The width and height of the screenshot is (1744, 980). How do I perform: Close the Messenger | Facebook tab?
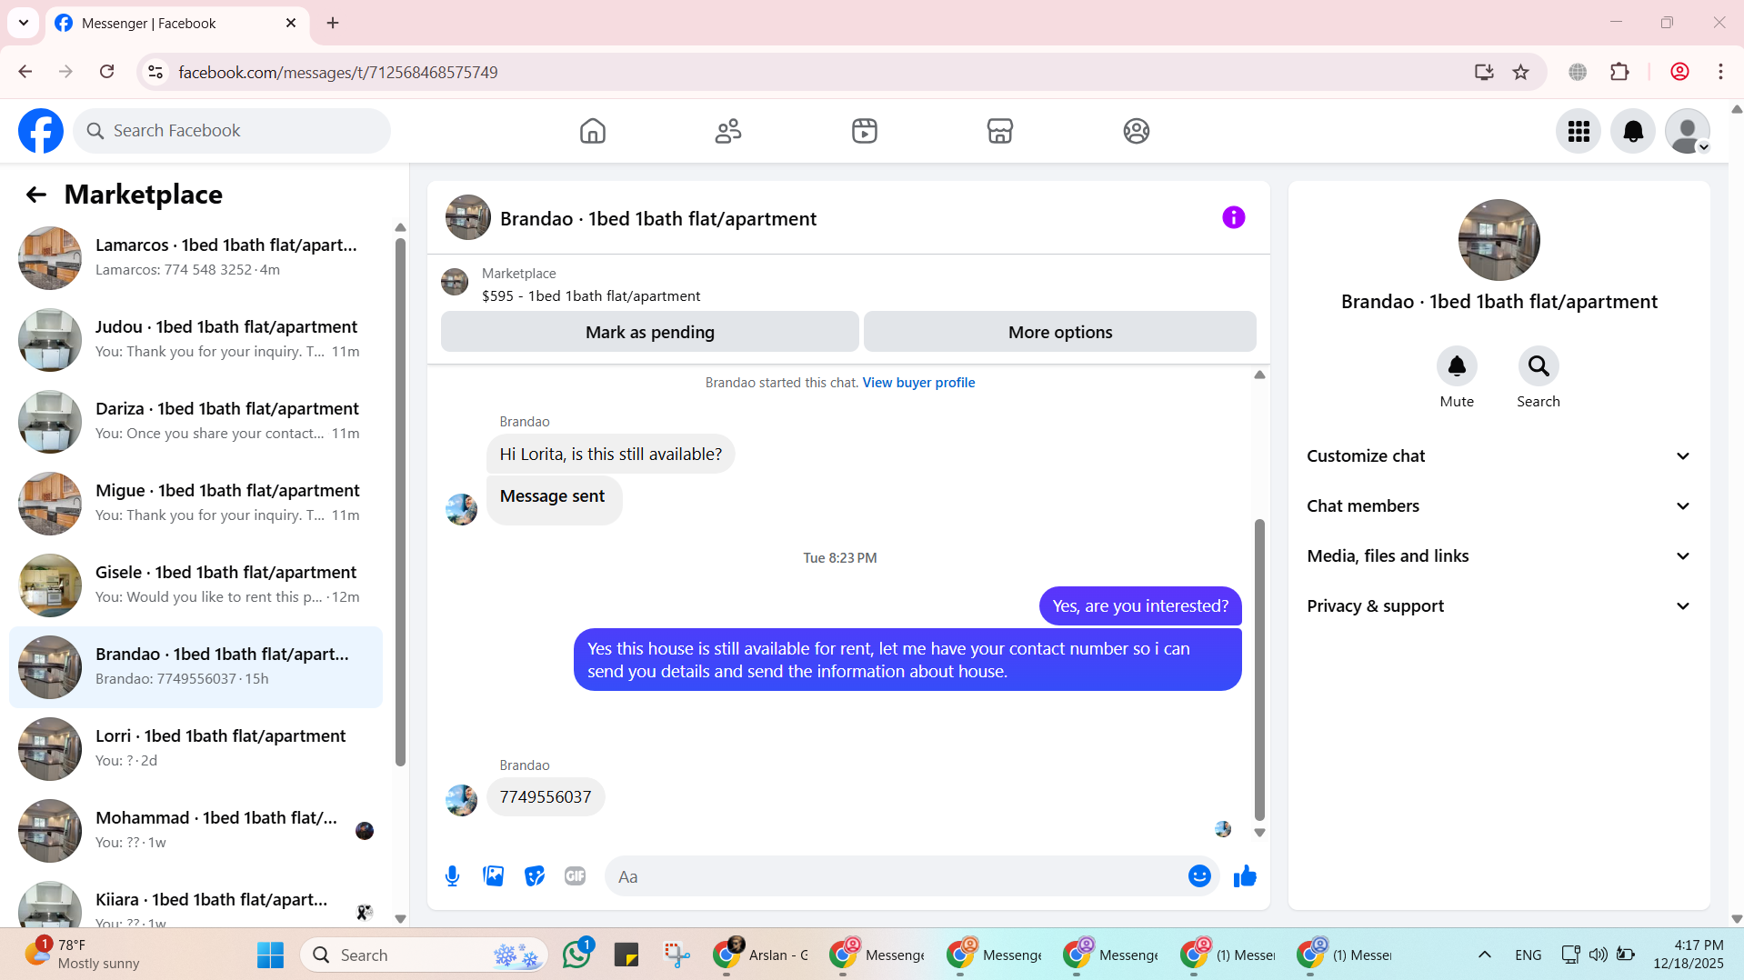[291, 23]
